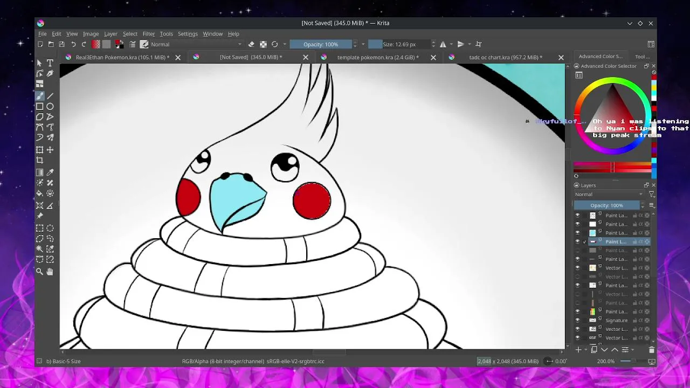690x388 pixels.
Task: Select the Rectangular Selection tool
Action: click(x=39, y=228)
